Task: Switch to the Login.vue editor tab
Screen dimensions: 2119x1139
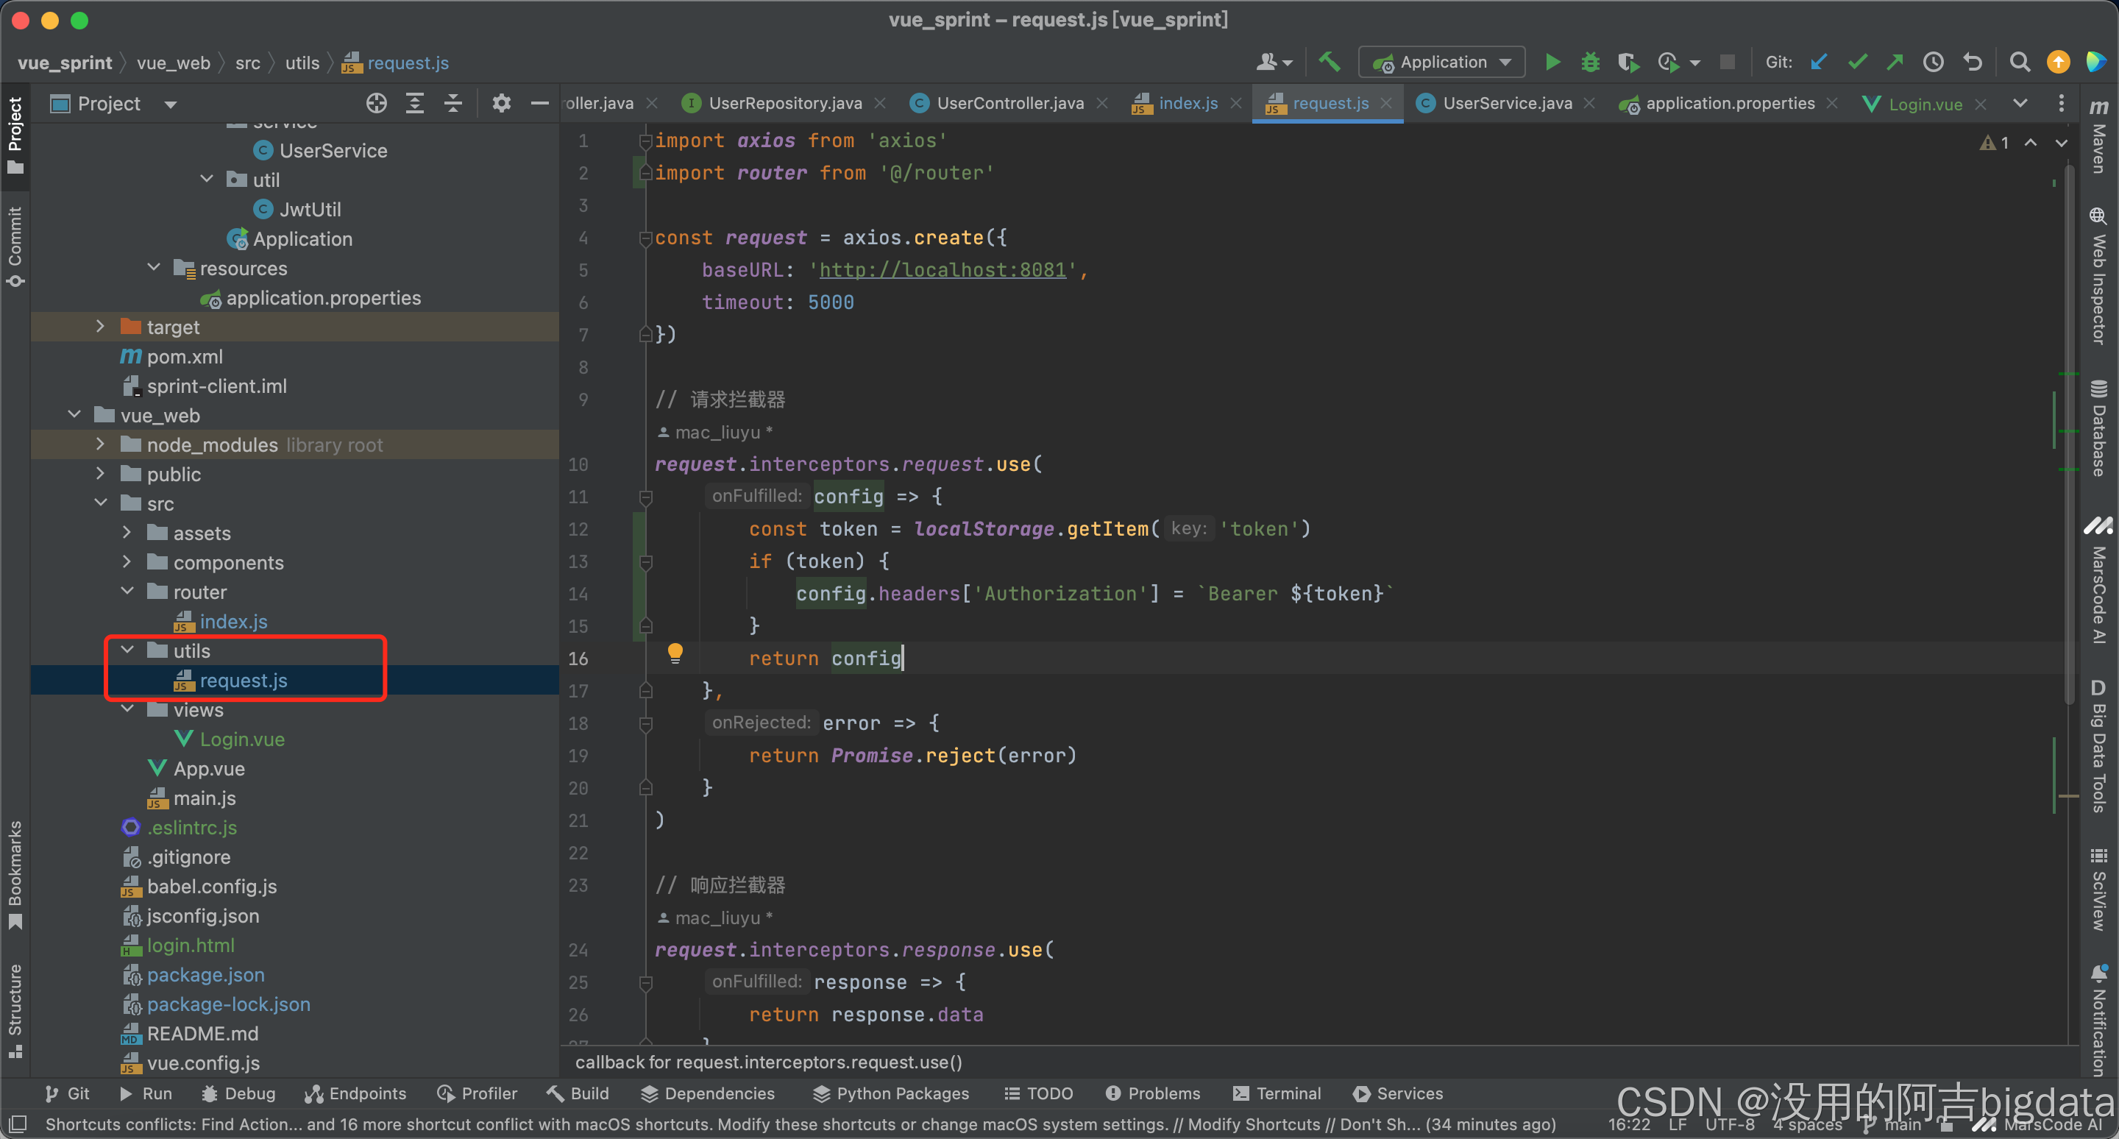Action: (1924, 104)
